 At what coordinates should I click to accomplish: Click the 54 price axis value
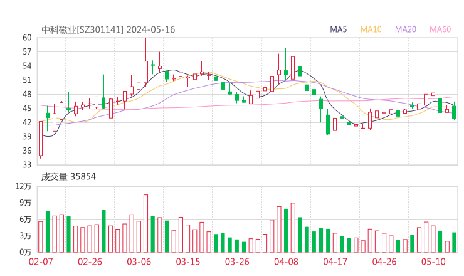coord(27,66)
